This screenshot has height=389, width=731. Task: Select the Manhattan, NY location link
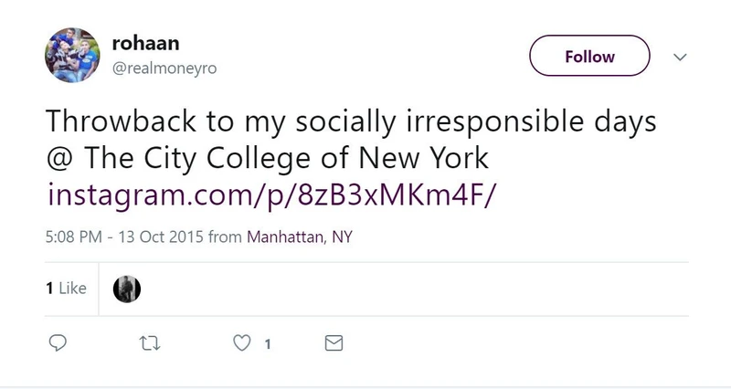[x=299, y=237]
